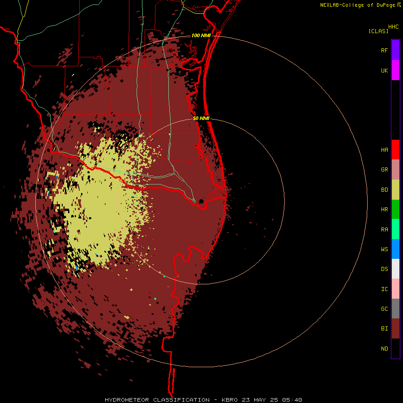
Task: Click the Hydrometeor Classification KBRO title caption
Action: [x=203, y=400]
